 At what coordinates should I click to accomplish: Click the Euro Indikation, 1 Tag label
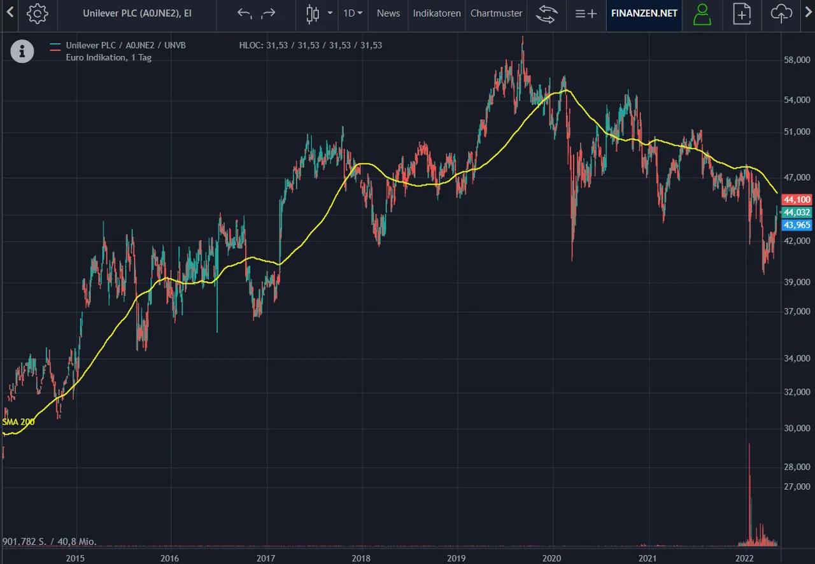[x=108, y=57]
